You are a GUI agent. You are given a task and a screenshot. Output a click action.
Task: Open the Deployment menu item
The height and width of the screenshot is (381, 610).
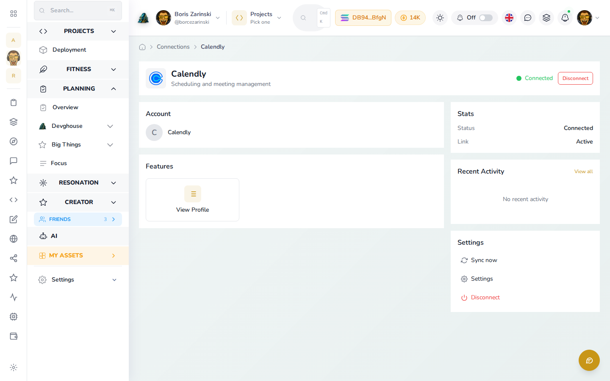coord(78,50)
